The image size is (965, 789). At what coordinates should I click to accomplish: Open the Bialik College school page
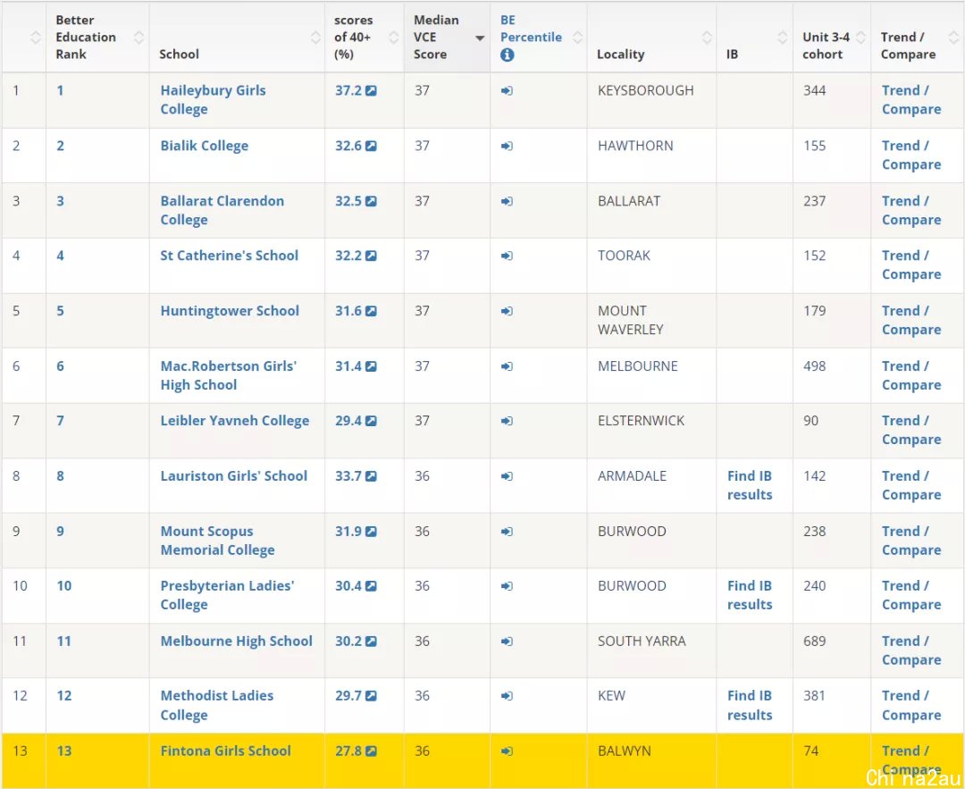pos(205,146)
